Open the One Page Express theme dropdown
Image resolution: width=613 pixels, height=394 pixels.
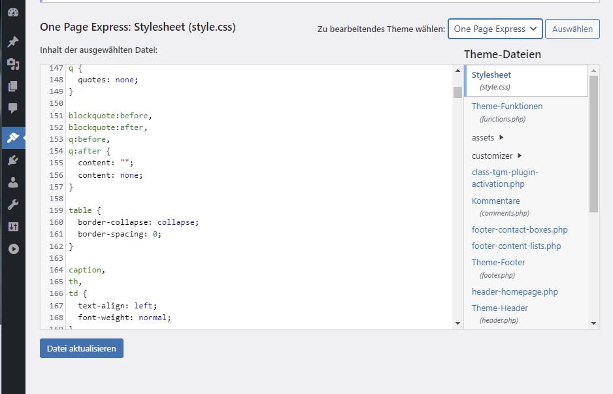[495, 29]
